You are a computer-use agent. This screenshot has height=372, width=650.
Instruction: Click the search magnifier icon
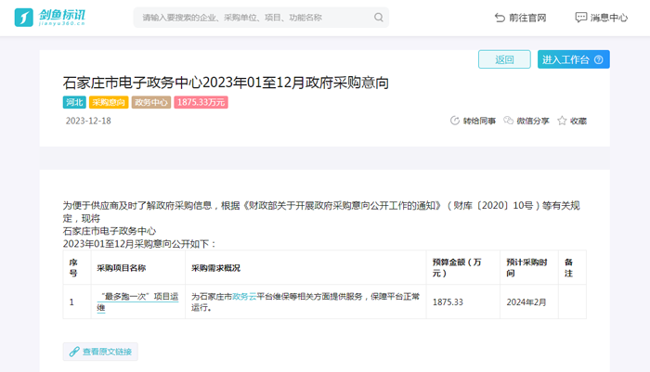[378, 18]
